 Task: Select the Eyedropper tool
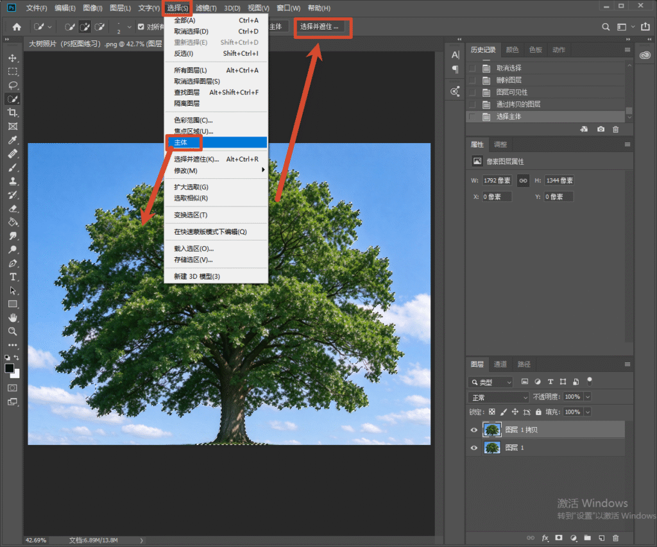(13, 140)
